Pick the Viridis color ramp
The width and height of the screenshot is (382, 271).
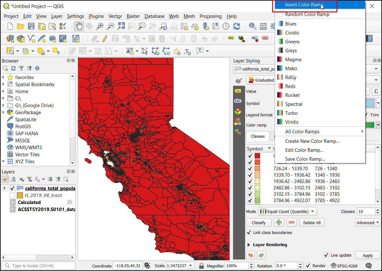tap(292, 122)
